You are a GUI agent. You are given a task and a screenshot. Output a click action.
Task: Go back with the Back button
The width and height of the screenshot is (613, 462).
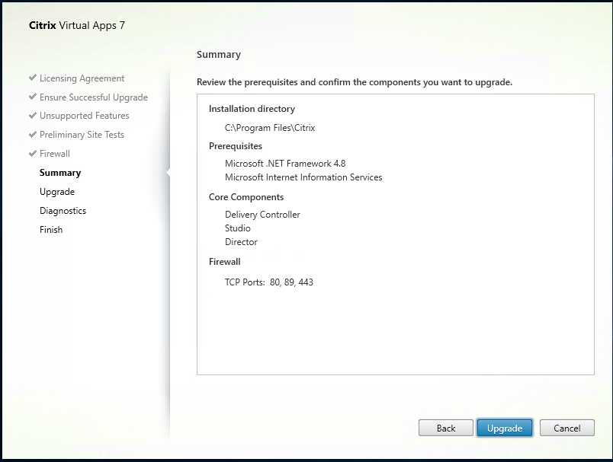click(446, 428)
